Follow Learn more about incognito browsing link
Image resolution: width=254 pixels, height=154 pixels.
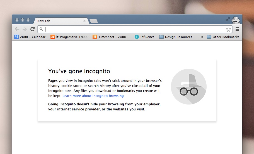pos(93,96)
